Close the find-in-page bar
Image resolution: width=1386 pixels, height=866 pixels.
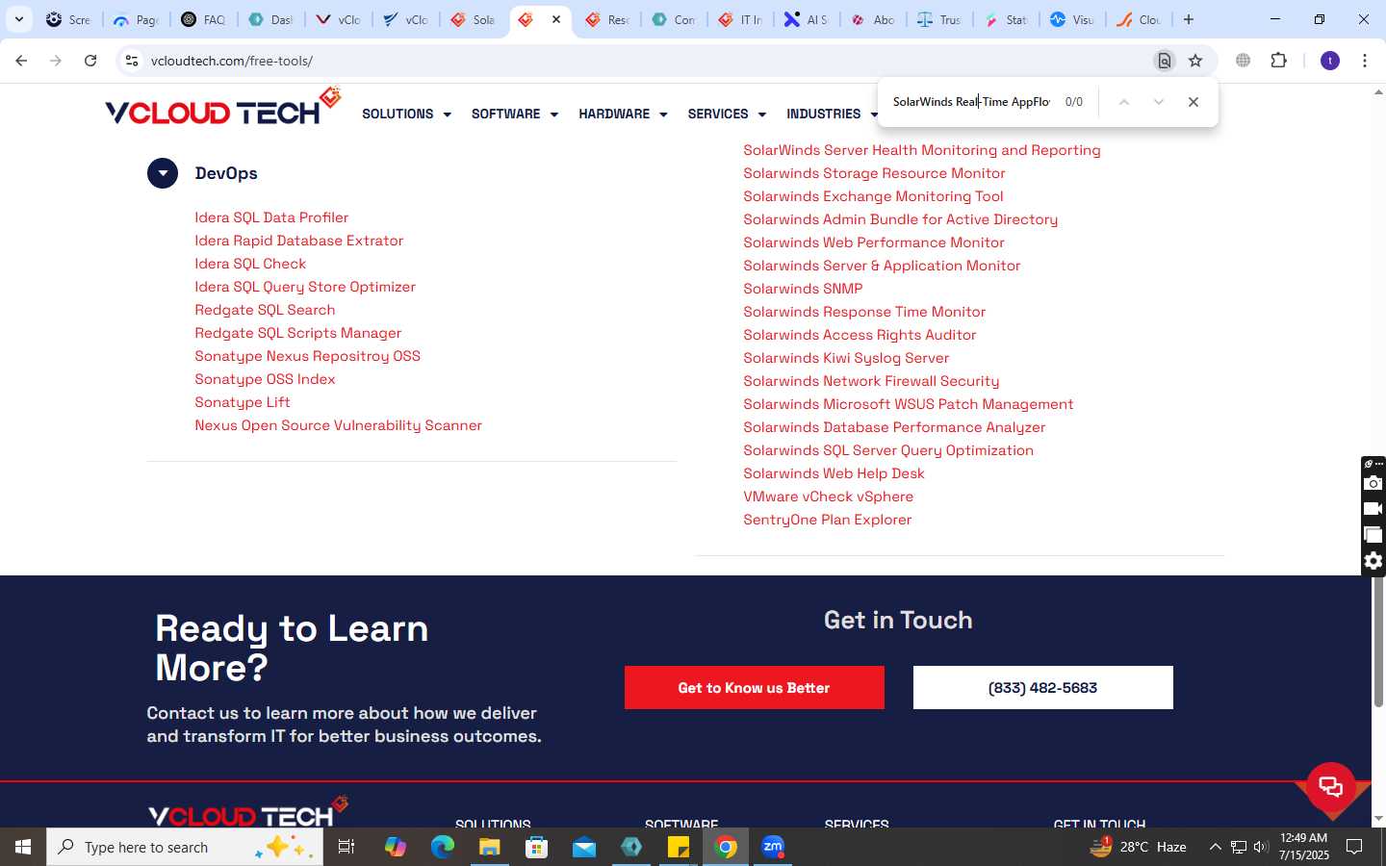[1193, 102]
